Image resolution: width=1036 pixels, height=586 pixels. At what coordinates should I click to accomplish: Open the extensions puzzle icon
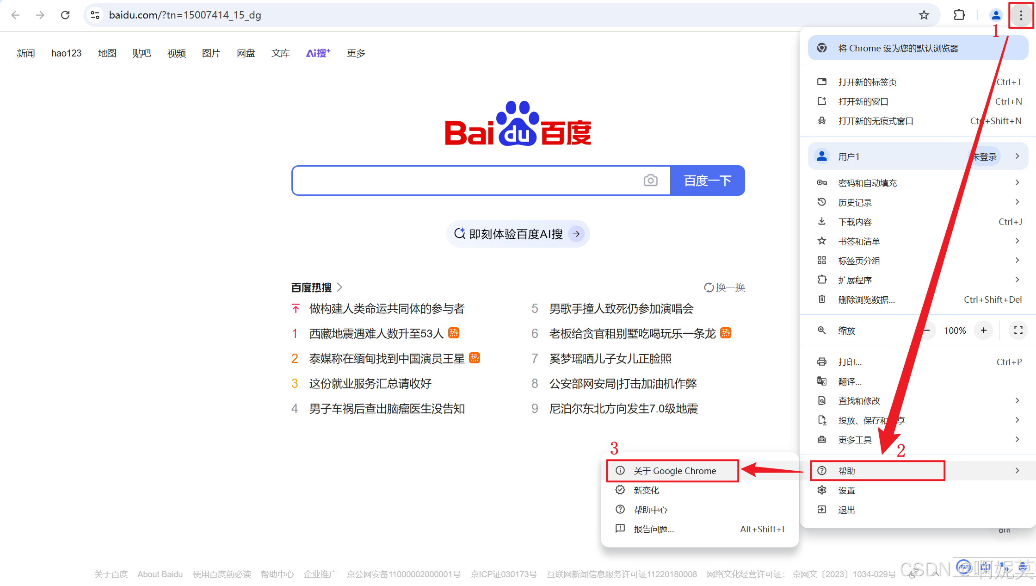point(959,15)
